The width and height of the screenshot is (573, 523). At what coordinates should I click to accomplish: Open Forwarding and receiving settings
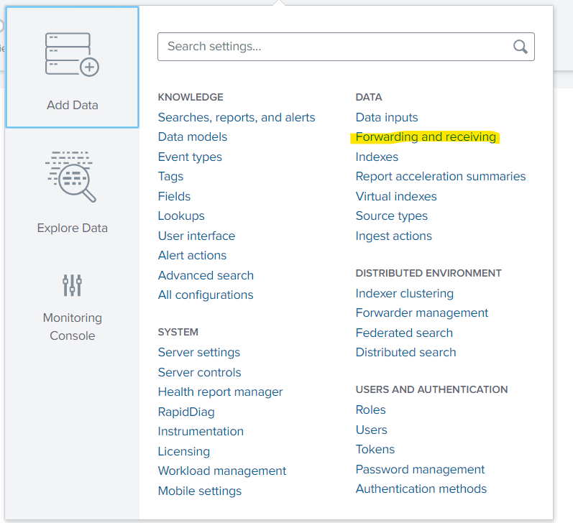426,137
